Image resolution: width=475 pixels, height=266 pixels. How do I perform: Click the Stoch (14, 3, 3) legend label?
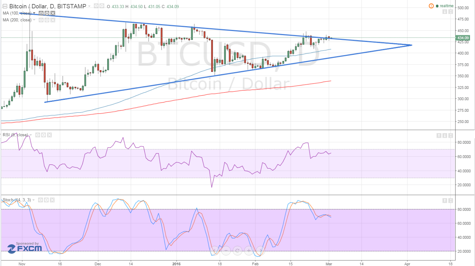[17, 200]
